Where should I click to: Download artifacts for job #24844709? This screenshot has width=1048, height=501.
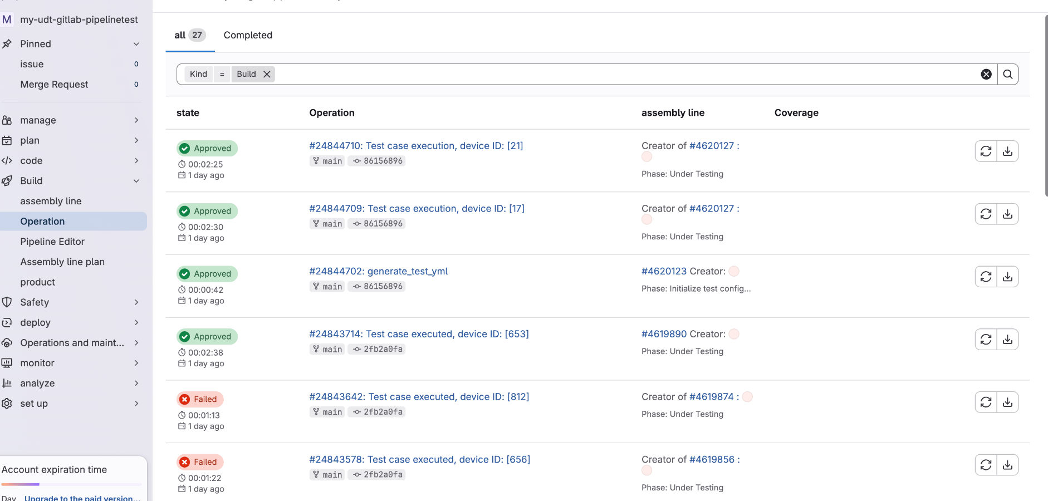(x=1007, y=214)
